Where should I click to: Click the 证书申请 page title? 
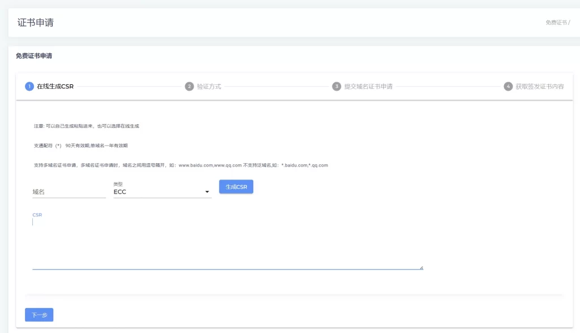[x=36, y=23]
